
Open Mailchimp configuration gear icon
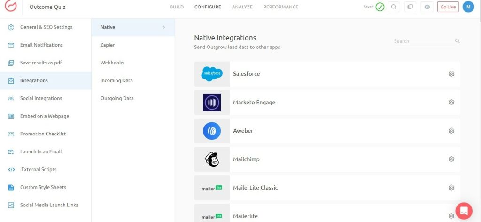click(x=451, y=159)
